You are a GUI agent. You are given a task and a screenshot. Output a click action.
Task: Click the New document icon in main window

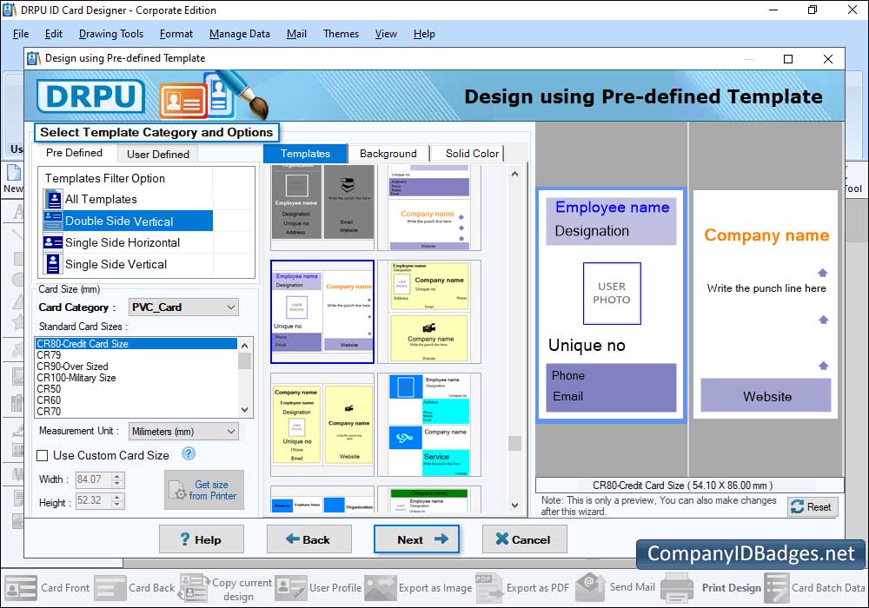tap(13, 172)
